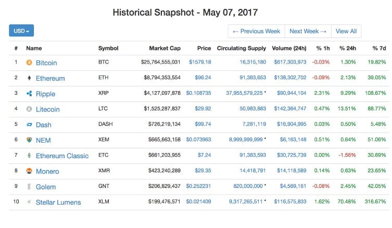Viewport: 392px width, 228px height.
Task: Open Litecoin 24h volume $142,364,747 link
Action: [290, 108]
